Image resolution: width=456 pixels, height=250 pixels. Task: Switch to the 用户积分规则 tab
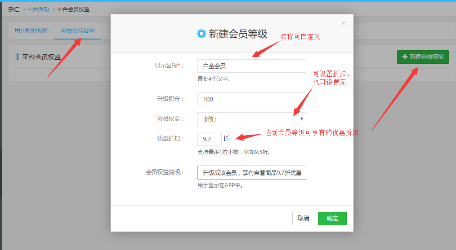[x=31, y=31]
